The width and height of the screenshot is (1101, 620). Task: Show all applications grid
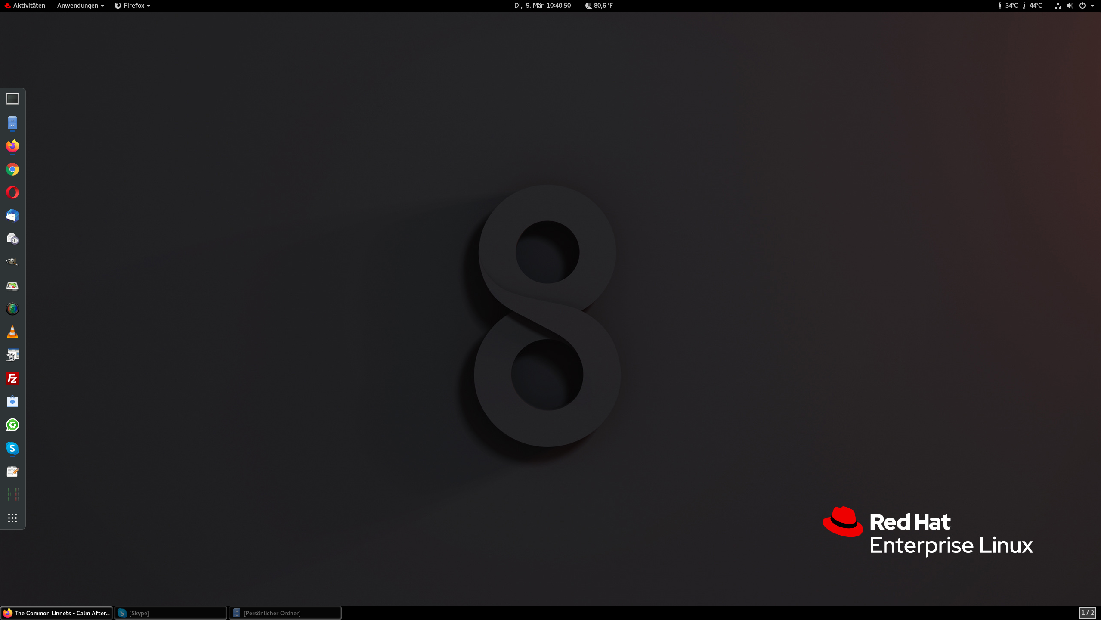point(12,518)
